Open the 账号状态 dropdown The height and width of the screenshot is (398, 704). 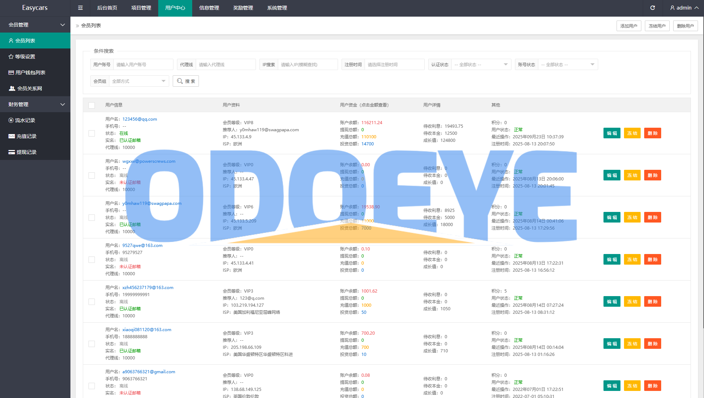(x=568, y=65)
